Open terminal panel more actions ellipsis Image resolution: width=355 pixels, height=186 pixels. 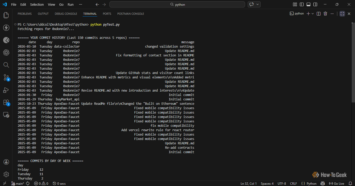coord(333,14)
